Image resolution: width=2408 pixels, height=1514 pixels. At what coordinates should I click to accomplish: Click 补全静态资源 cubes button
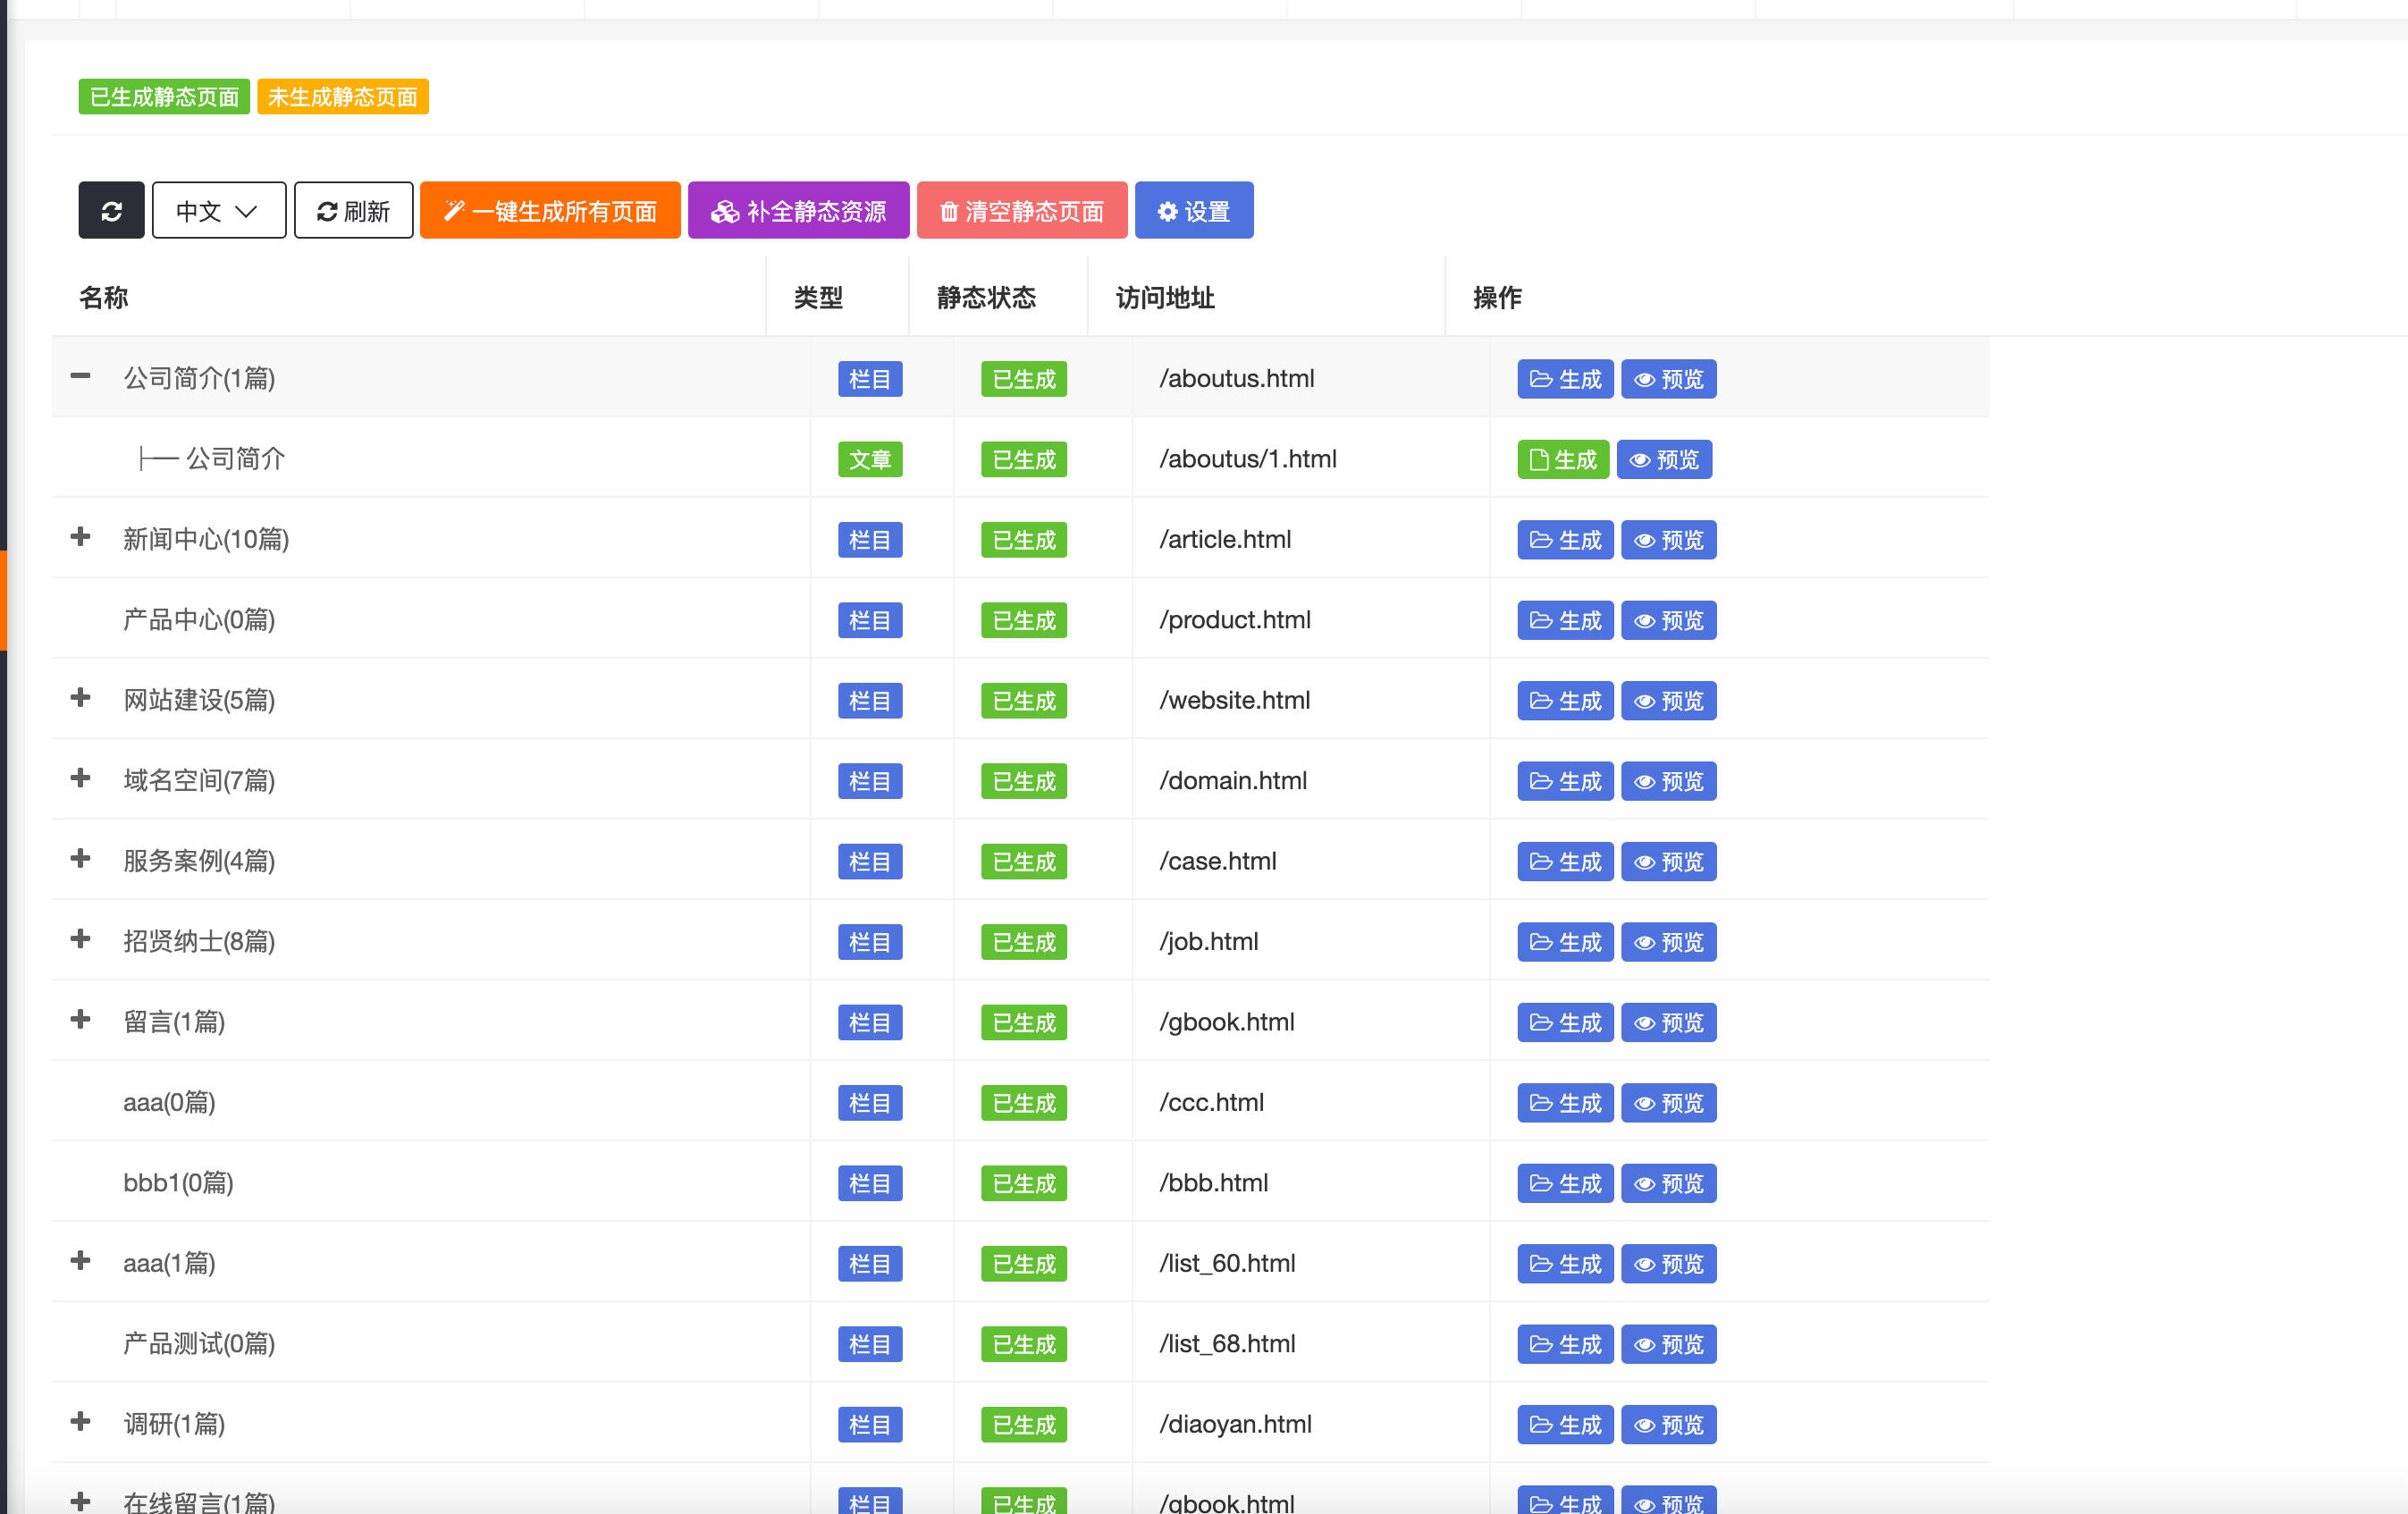click(x=798, y=211)
